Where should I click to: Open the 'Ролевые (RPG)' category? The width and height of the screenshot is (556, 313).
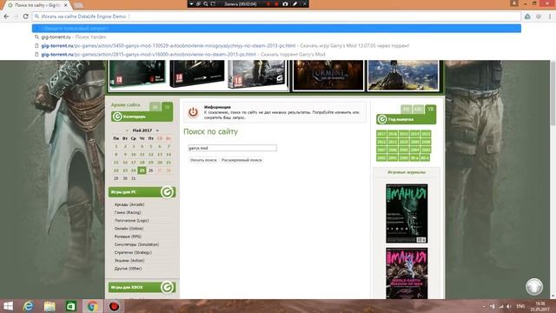[x=128, y=236]
